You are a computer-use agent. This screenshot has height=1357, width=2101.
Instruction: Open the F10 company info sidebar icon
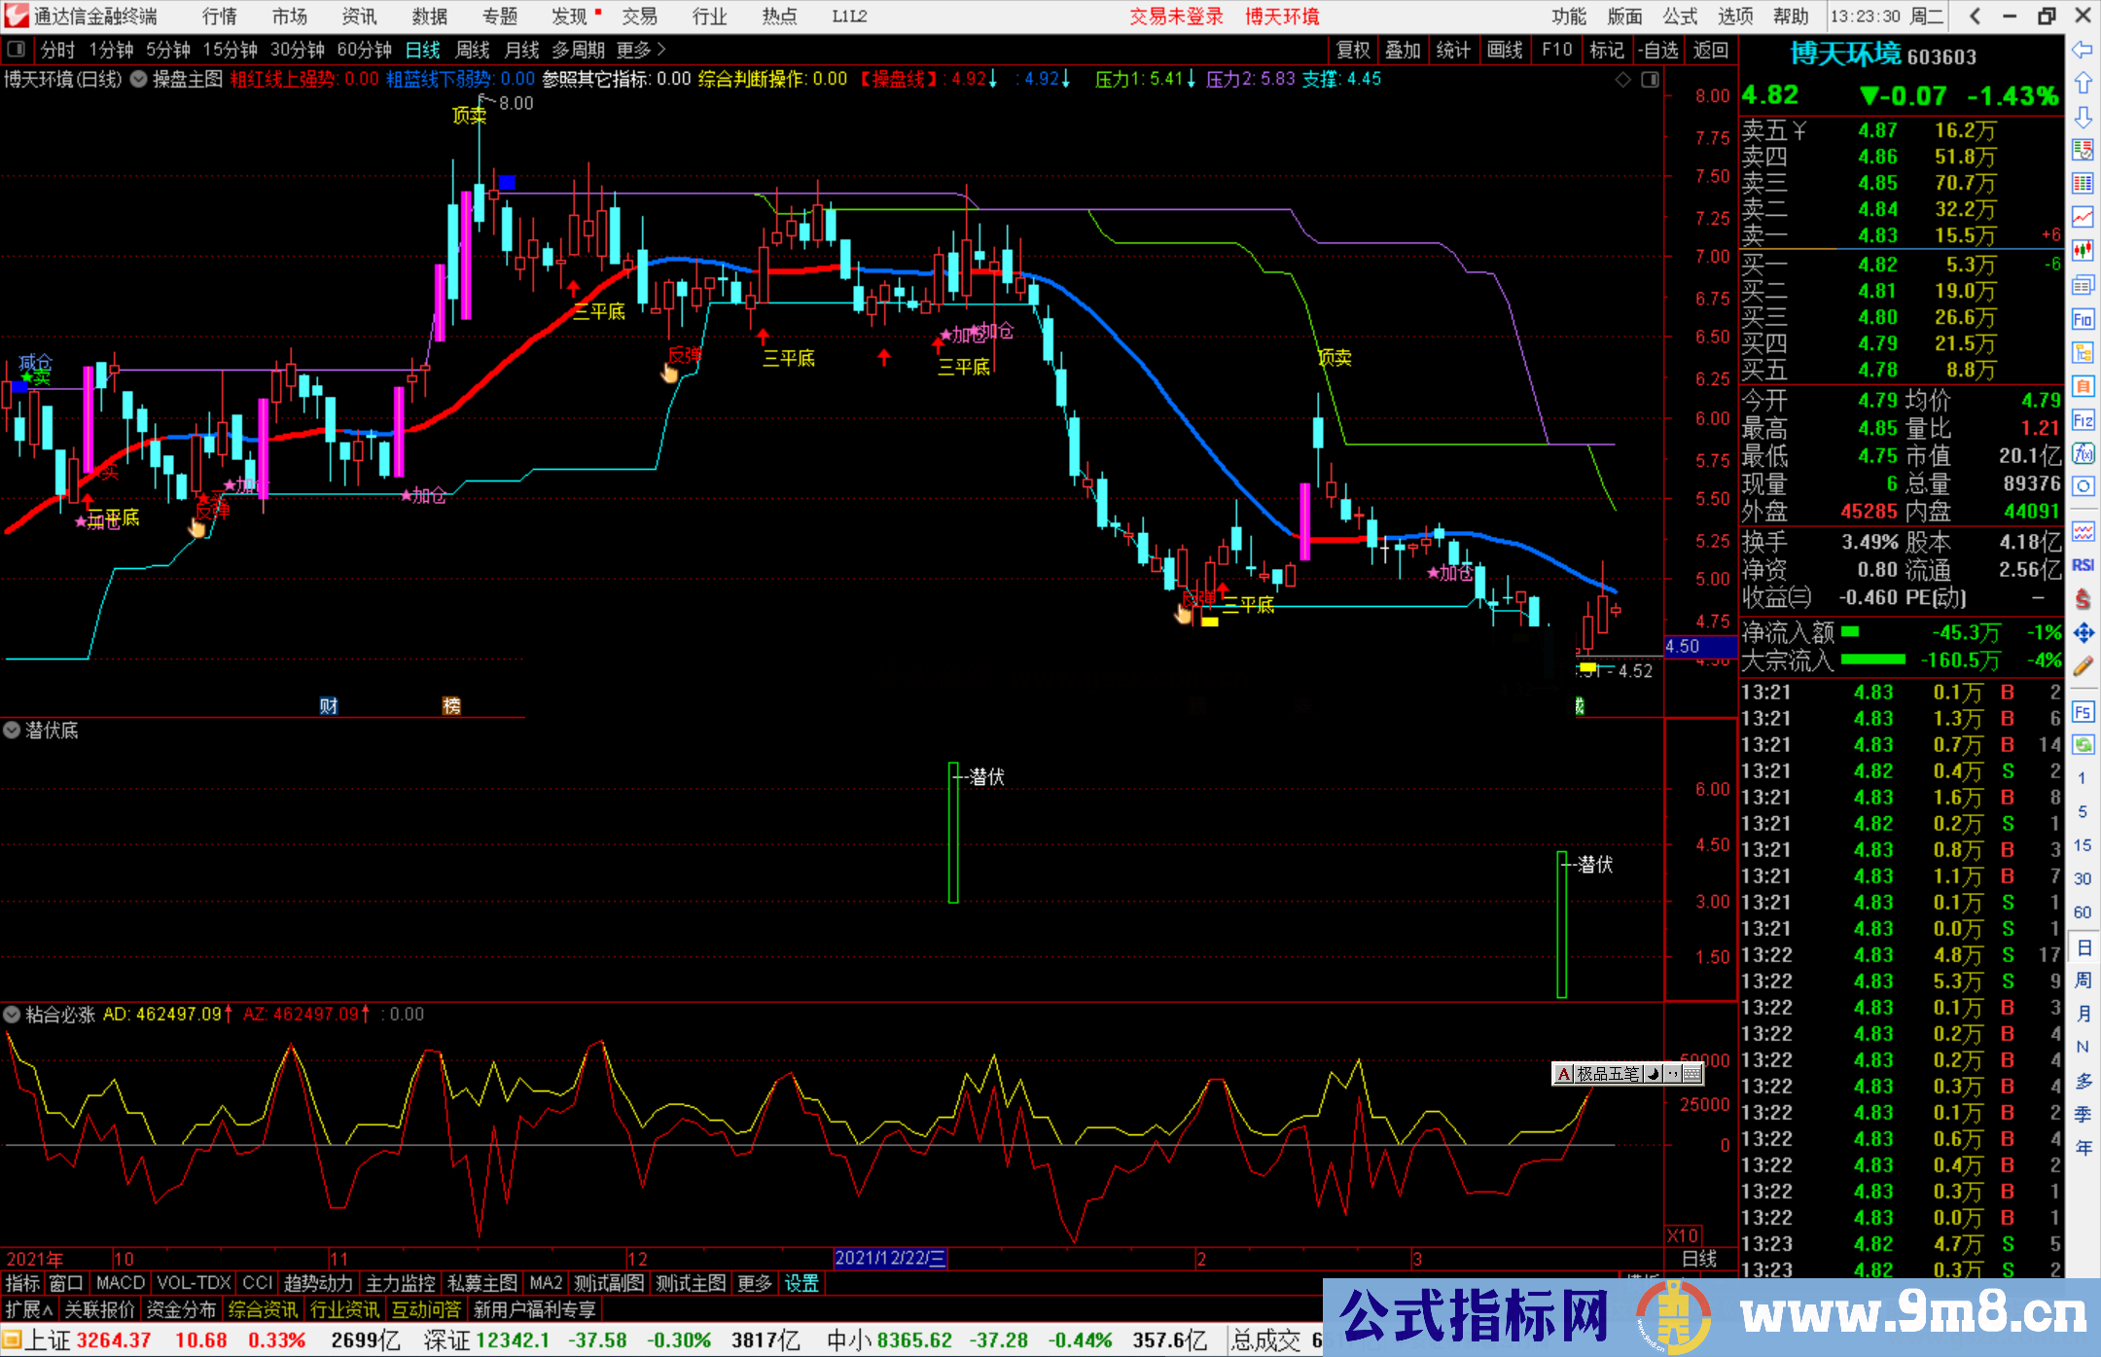tap(2083, 319)
